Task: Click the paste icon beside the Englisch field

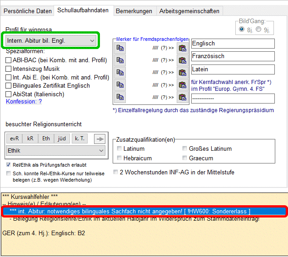Action: (x=183, y=48)
